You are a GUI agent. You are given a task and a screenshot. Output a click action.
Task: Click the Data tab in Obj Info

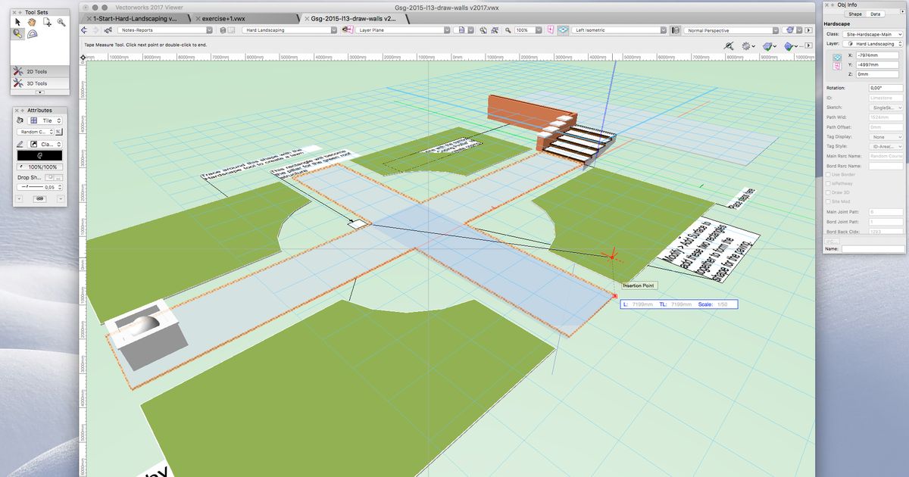[x=877, y=13]
